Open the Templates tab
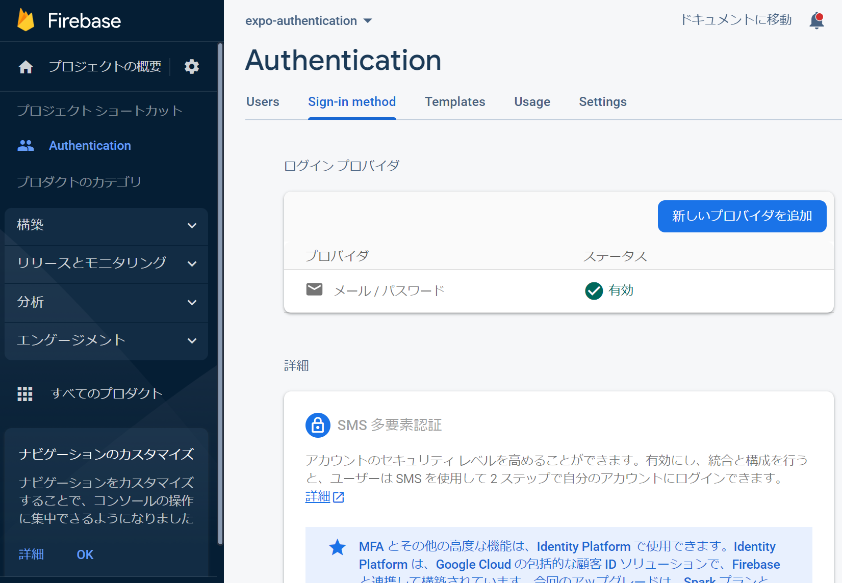Viewport: 842px width, 583px height. [455, 102]
